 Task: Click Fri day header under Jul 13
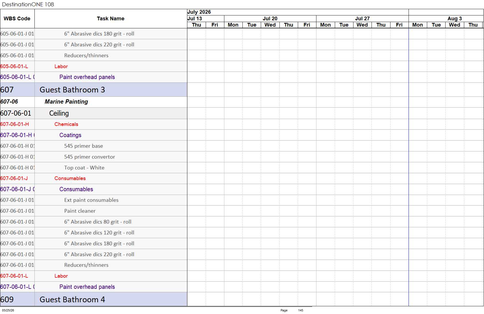click(x=215, y=25)
